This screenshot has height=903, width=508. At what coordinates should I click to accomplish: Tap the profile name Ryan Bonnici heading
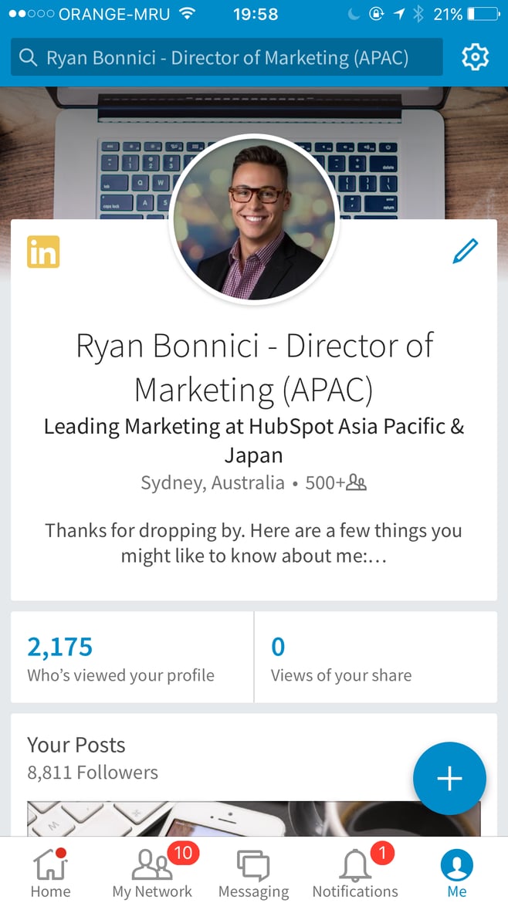click(x=254, y=368)
